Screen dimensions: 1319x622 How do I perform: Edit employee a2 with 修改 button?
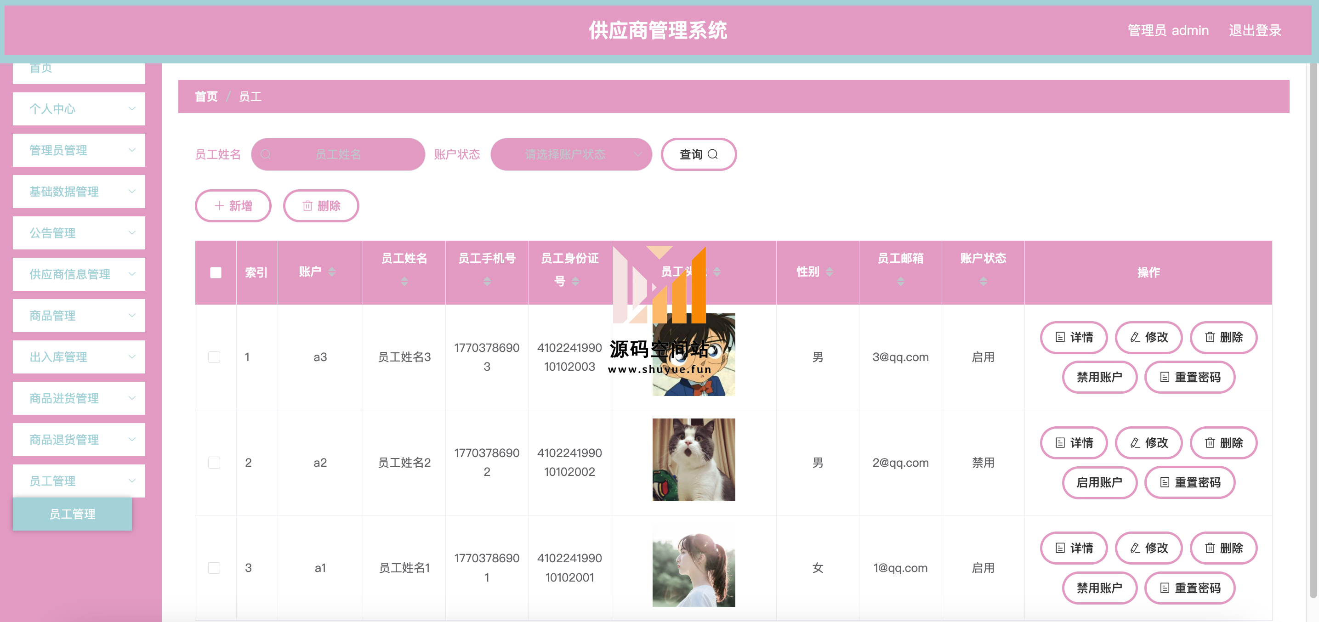coord(1148,443)
